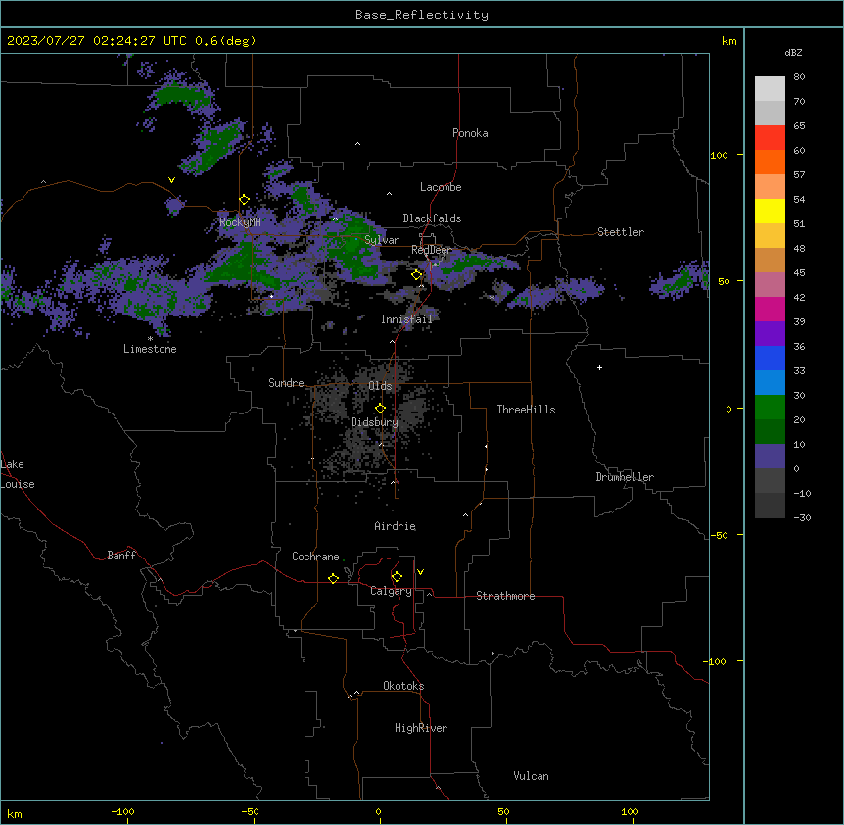Click the HighRiver label
Viewport: 844px width, 825px height.
(421, 728)
